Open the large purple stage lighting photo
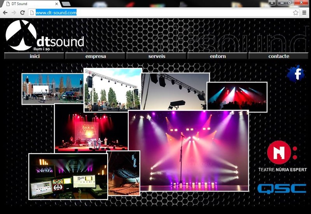The height and width of the screenshot is (214, 311). coord(189,150)
